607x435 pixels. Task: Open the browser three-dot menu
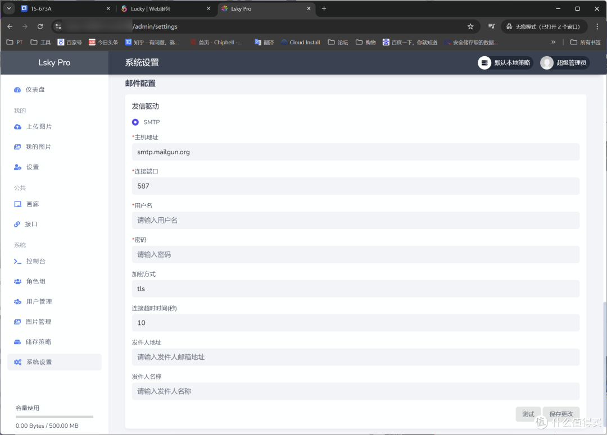(597, 26)
